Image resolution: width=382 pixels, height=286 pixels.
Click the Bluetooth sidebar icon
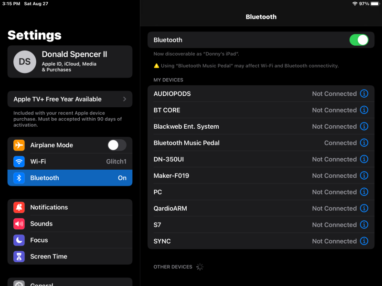click(x=19, y=178)
